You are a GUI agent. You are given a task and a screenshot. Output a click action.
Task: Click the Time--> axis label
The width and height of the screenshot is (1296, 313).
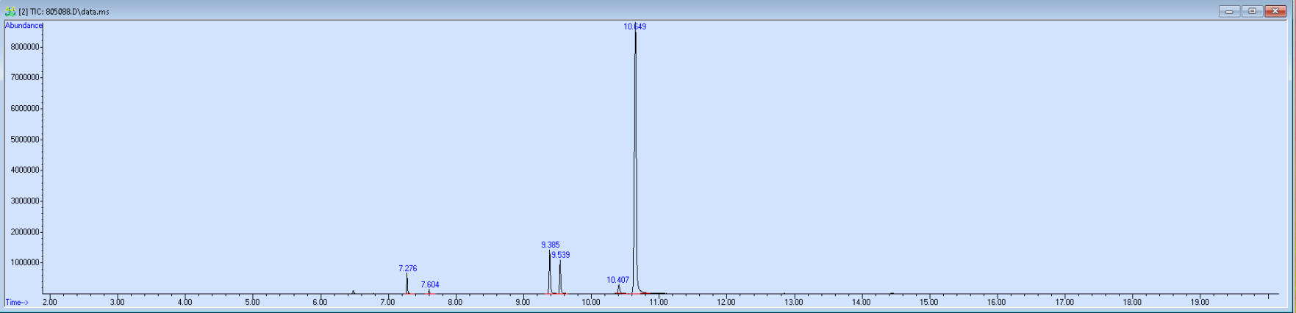click(17, 302)
